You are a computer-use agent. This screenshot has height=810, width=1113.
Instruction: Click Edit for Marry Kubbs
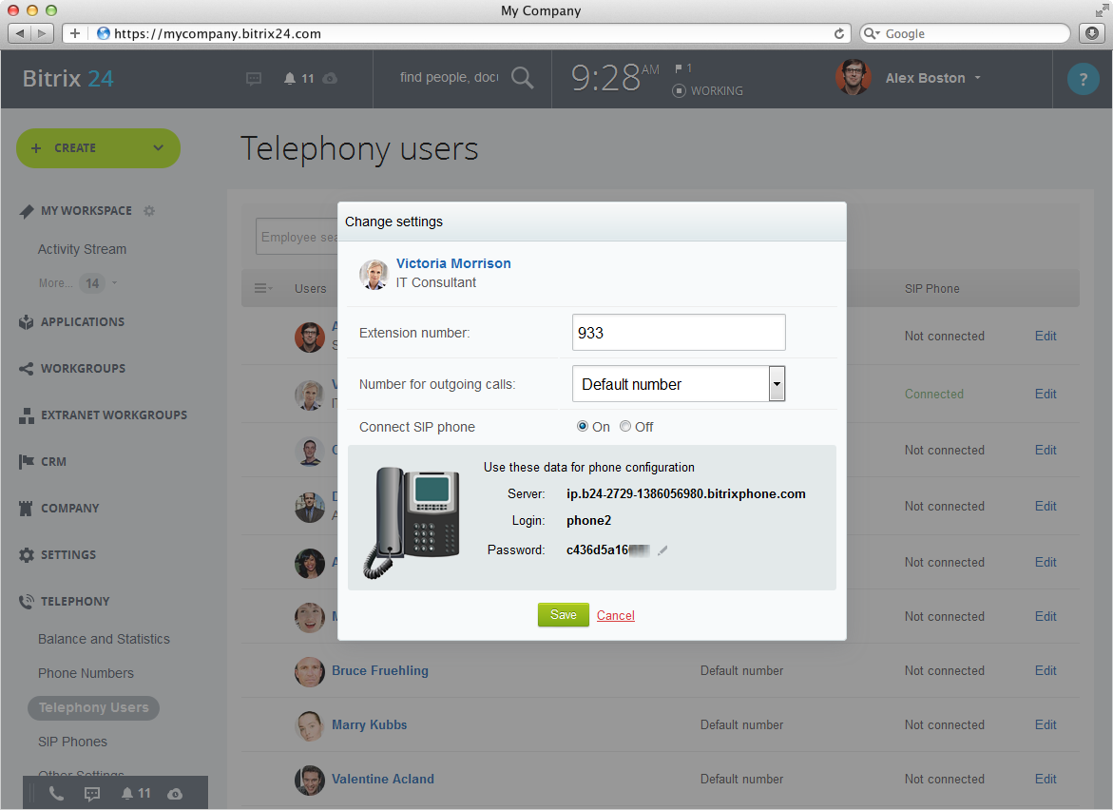(x=1046, y=724)
